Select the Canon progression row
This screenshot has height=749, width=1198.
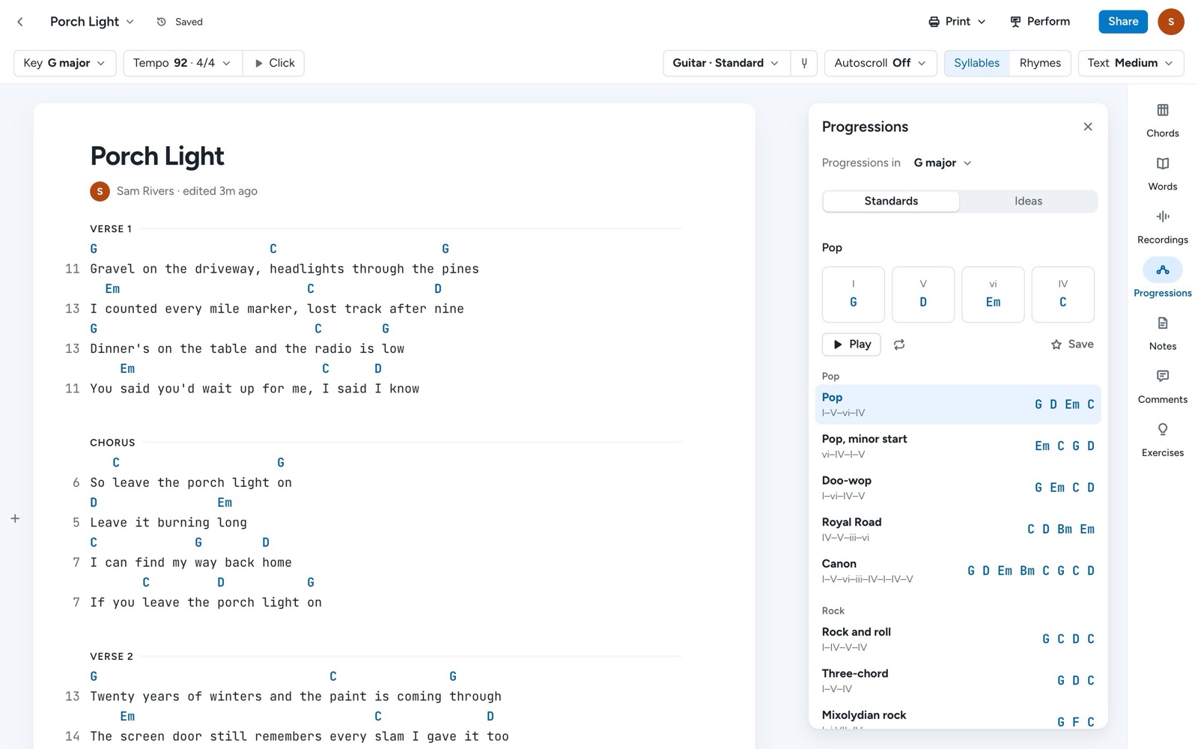point(958,571)
